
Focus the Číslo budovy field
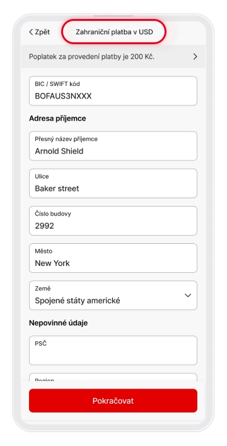[113, 220]
